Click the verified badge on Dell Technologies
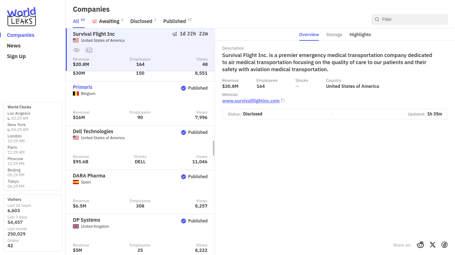This screenshot has width=455, height=255. coord(183,132)
